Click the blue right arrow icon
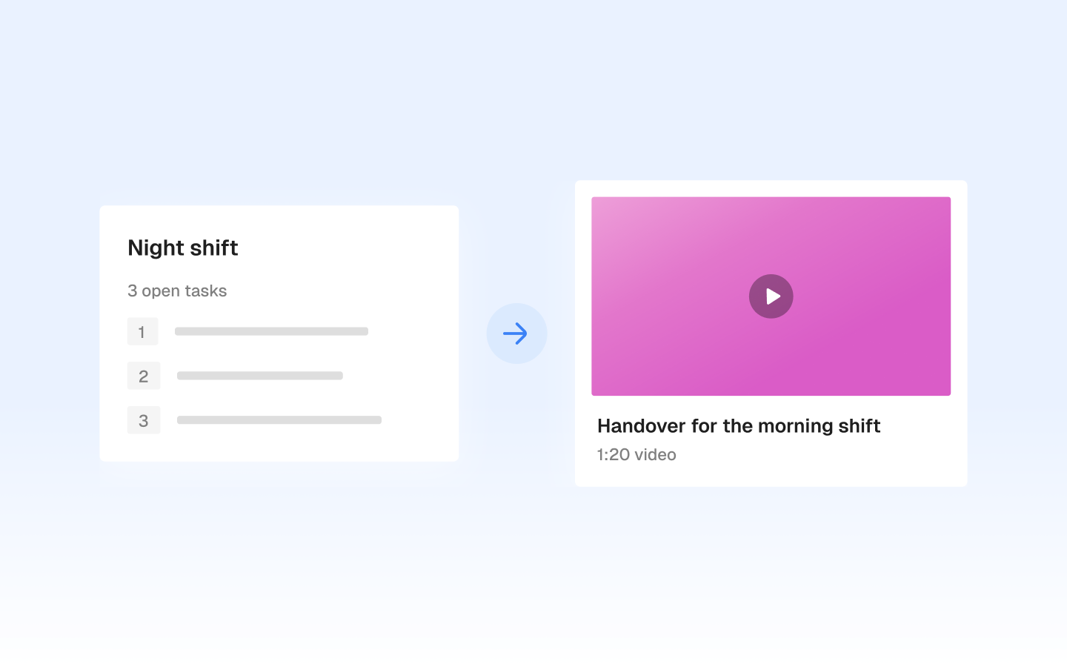 click(x=516, y=333)
